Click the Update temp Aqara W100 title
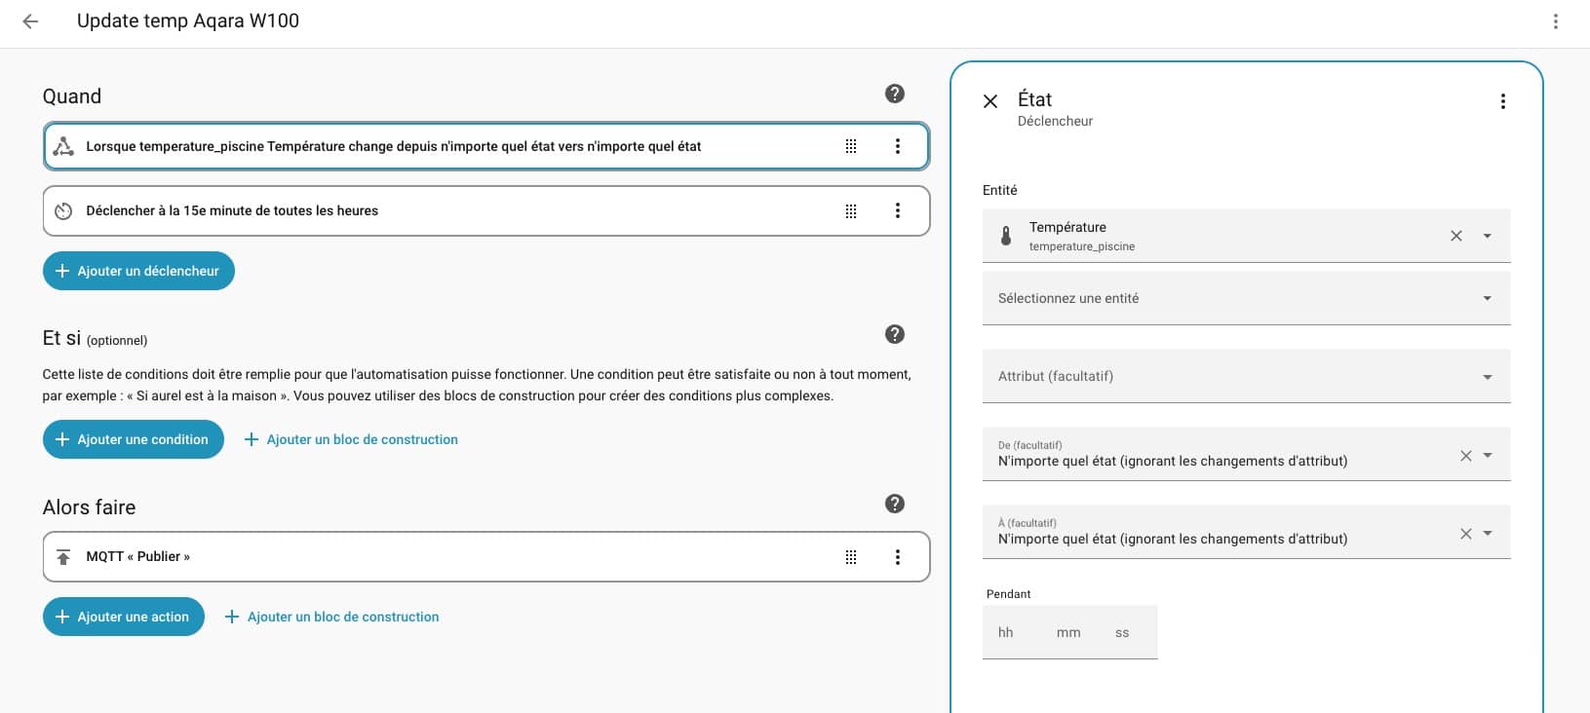The height and width of the screenshot is (713, 1590). [x=188, y=20]
